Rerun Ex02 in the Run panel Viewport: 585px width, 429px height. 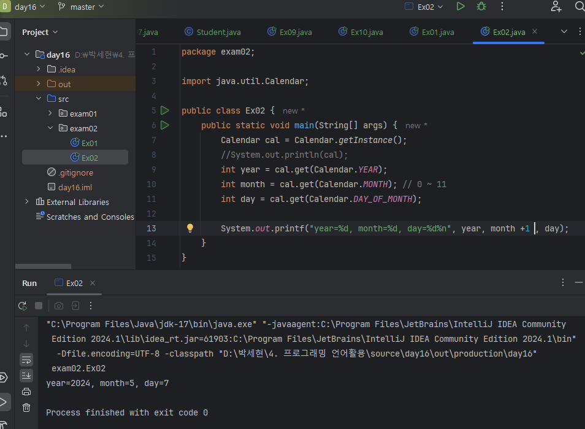(x=23, y=306)
